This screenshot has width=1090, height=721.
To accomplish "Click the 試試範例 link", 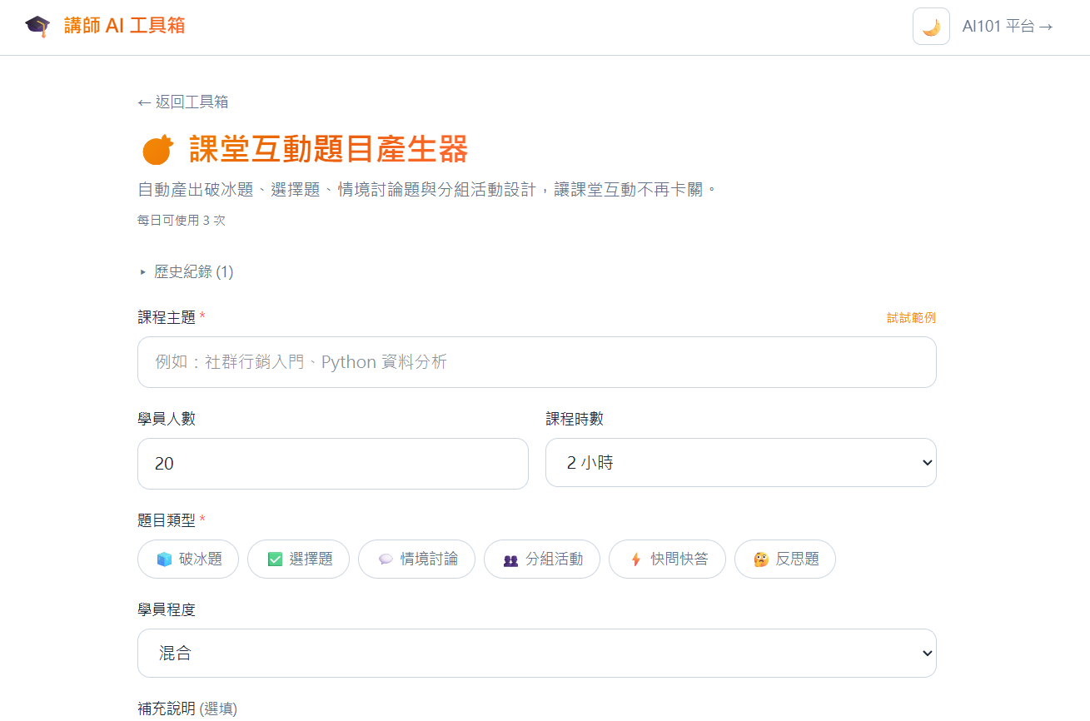I will coord(911,318).
